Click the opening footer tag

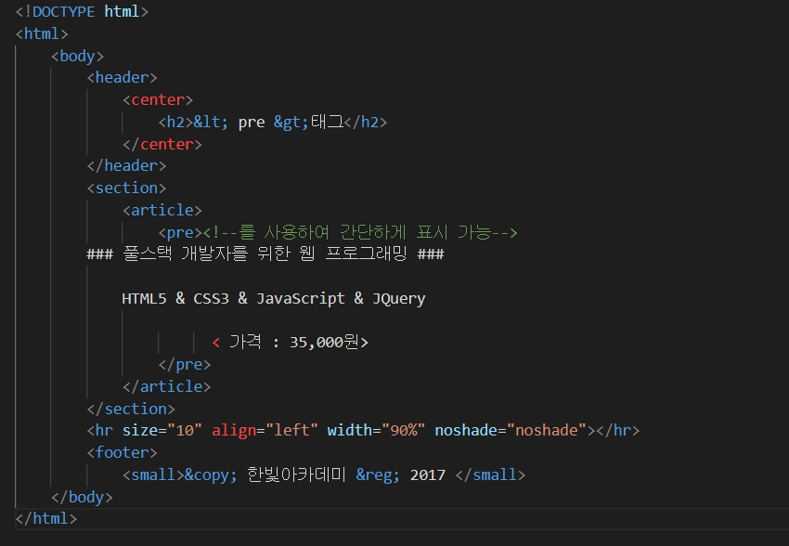[x=123, y=453]
